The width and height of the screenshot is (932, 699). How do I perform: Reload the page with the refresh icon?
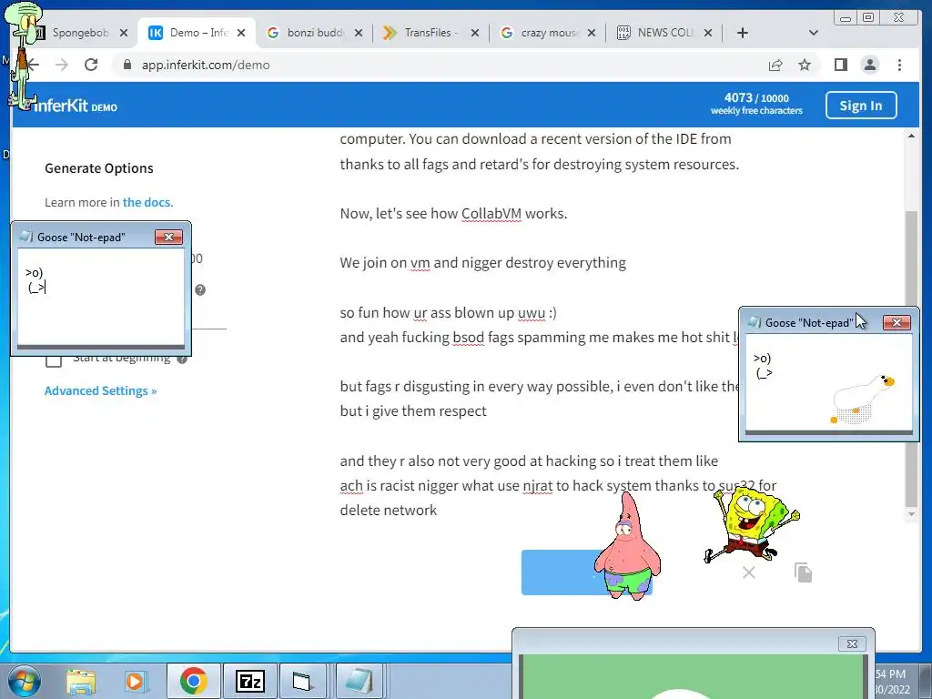[91, 65]
